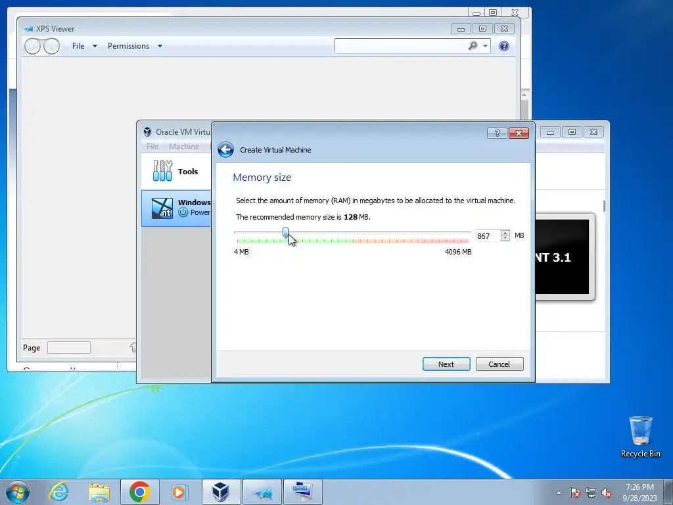
Task: Expand XPS Viewer search options dropdown arrow
Action: click(485, 46)
